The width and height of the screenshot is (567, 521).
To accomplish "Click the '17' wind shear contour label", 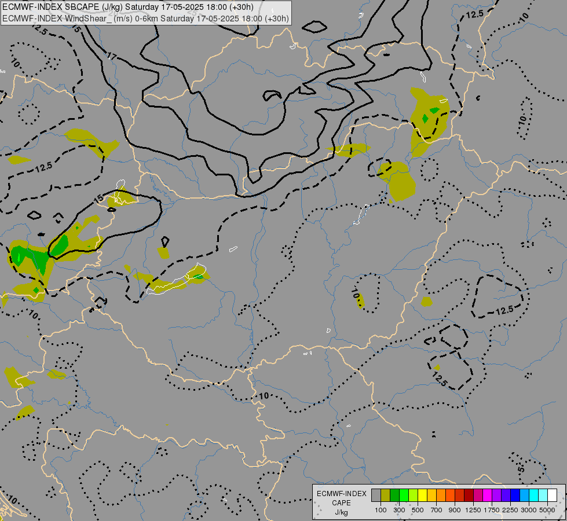I will (x=112, y=56).
